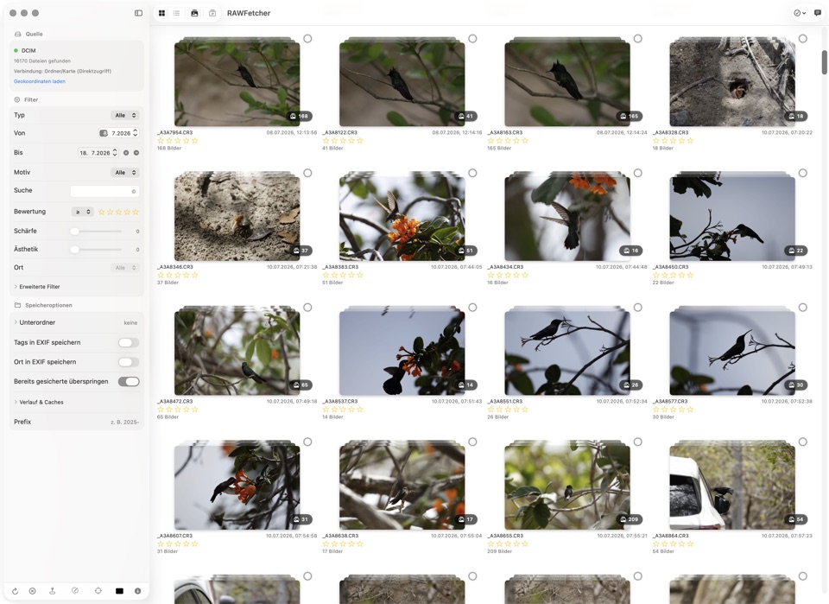Screen dimensions: 829x604
Task: Rate _A3A8537.CR3 using its star row
Action: pos(343,410)
